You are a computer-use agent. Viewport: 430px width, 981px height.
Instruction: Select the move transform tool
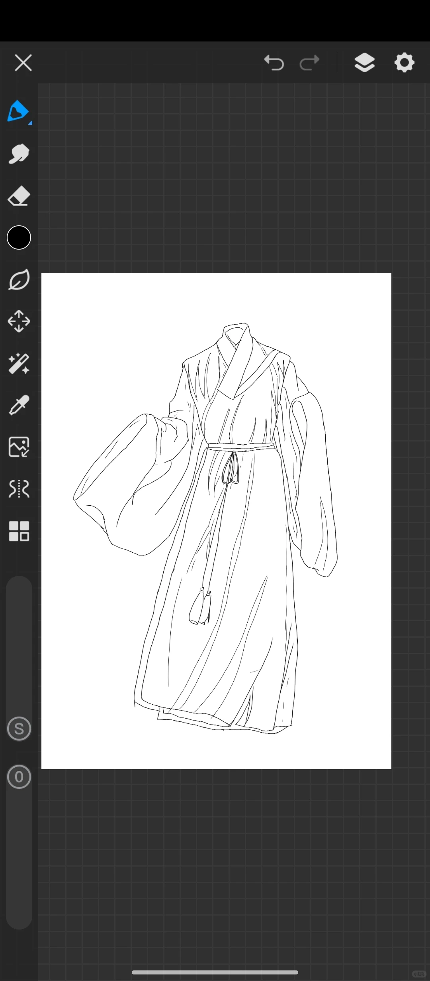click(x=19, y=321)
